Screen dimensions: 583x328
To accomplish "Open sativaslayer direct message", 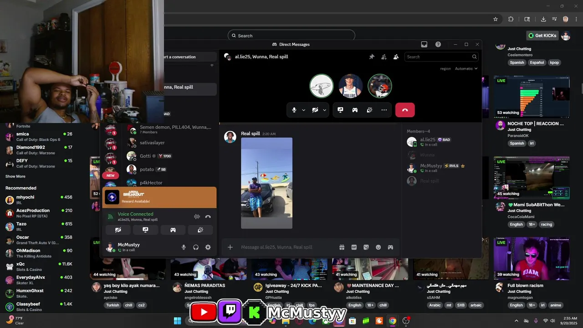I will [x=159, y=143].
